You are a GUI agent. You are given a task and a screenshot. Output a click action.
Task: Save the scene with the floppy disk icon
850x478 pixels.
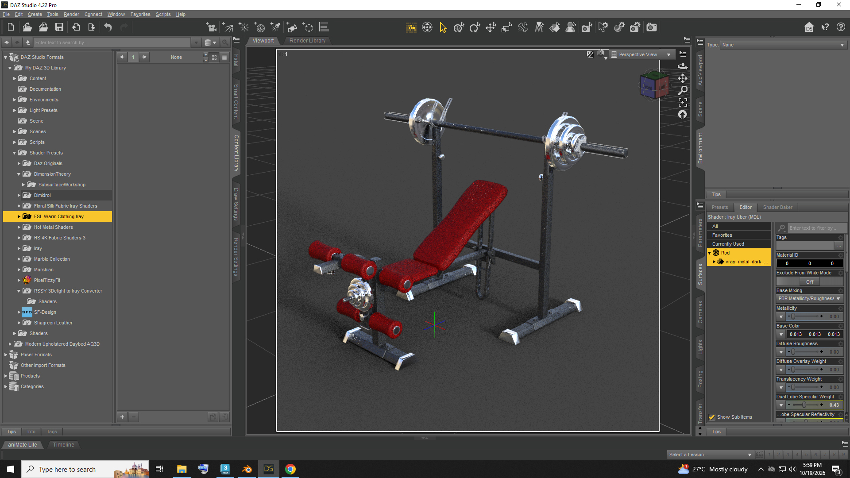point(59,27)
